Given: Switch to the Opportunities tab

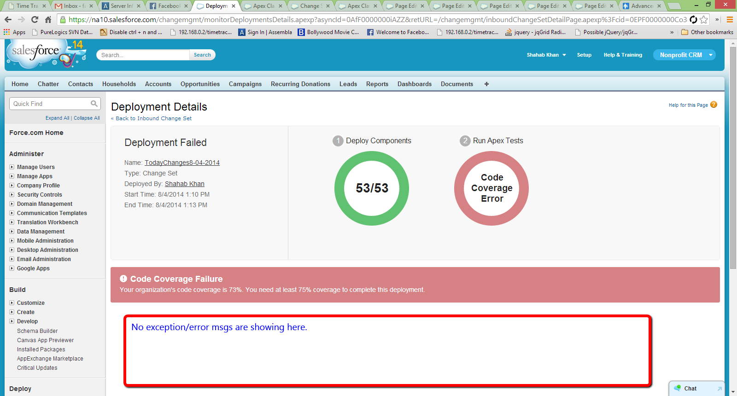Looking at the screenshot, I should pyautogui.click(x=200, y=84).
